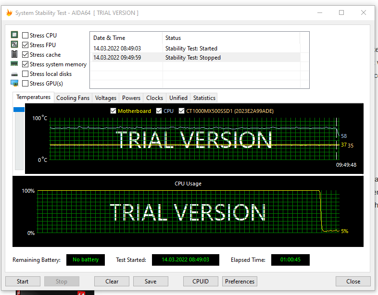
Task: Click the Close button at bottom right
Action: coord(353,281)
